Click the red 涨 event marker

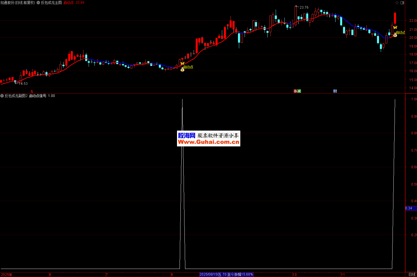tap(295, 91)
